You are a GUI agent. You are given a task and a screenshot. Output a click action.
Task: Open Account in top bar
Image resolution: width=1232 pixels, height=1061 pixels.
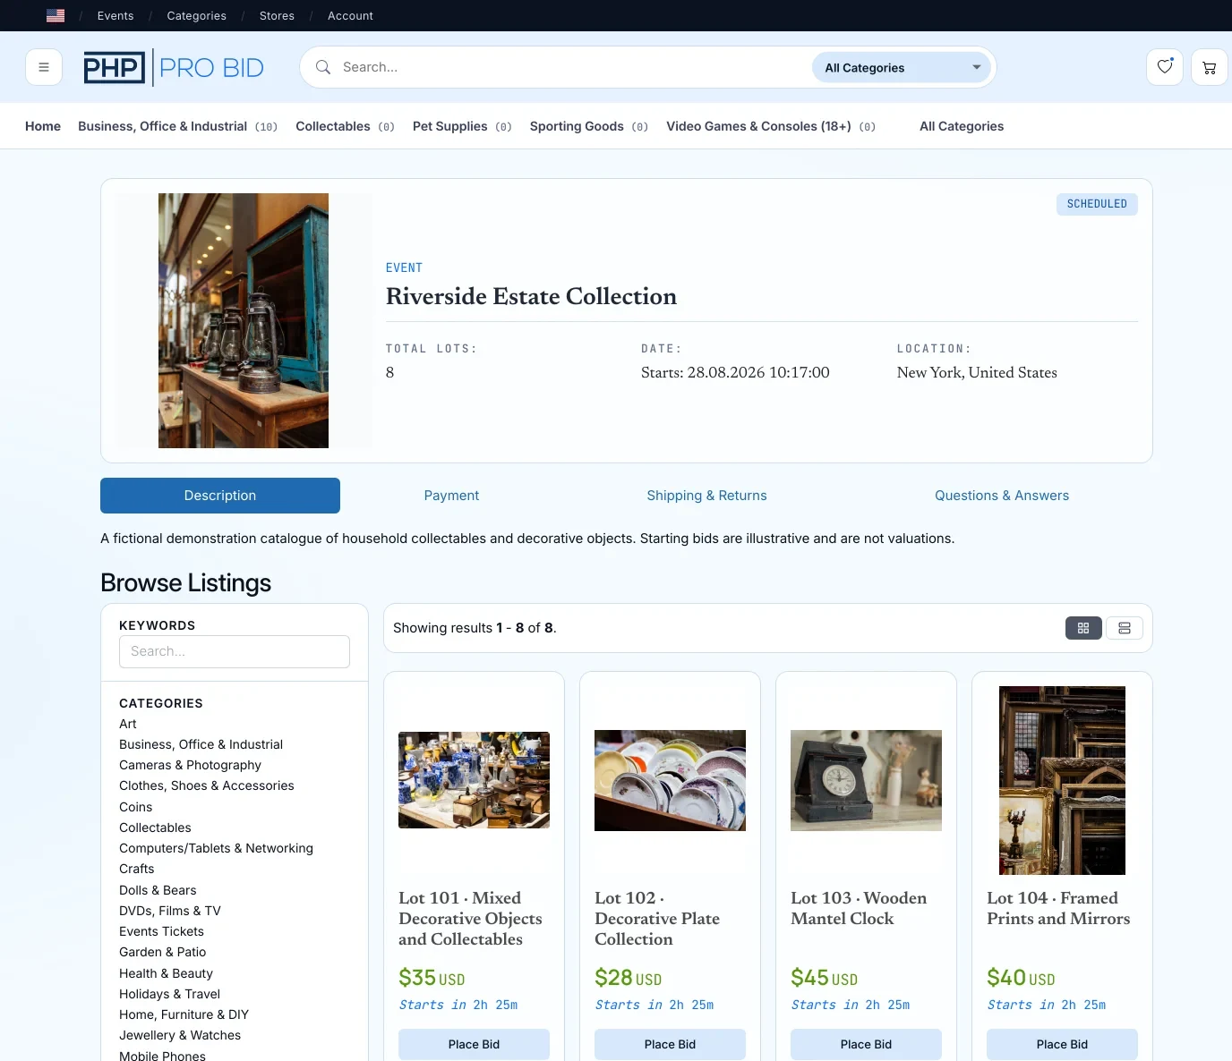(350, 16)
